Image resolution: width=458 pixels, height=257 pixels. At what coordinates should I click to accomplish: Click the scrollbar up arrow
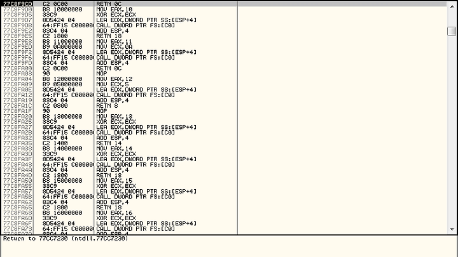452,7
